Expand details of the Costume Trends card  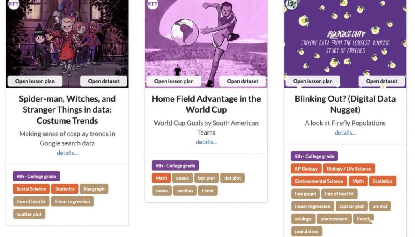click(x=67, y=153)
